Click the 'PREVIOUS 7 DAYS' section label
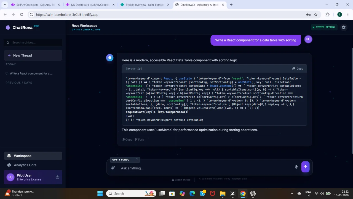353x199 pixels. tap(19, 83)
